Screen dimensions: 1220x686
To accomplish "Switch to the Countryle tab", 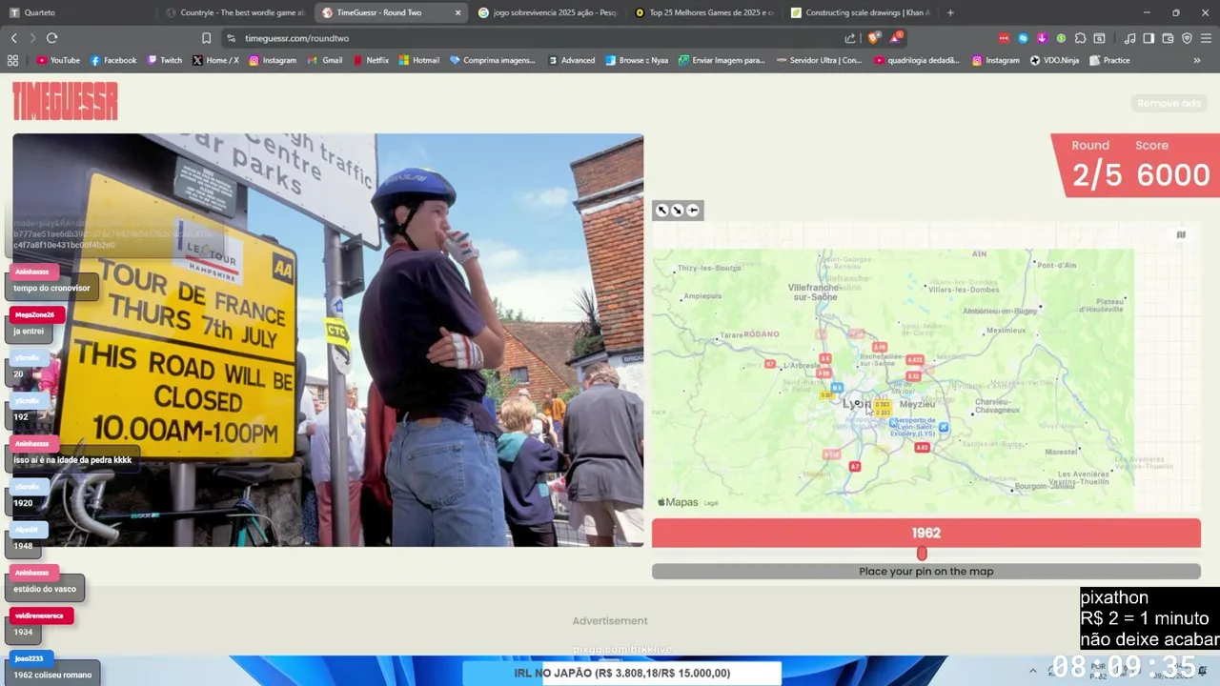I will (234, 12).
